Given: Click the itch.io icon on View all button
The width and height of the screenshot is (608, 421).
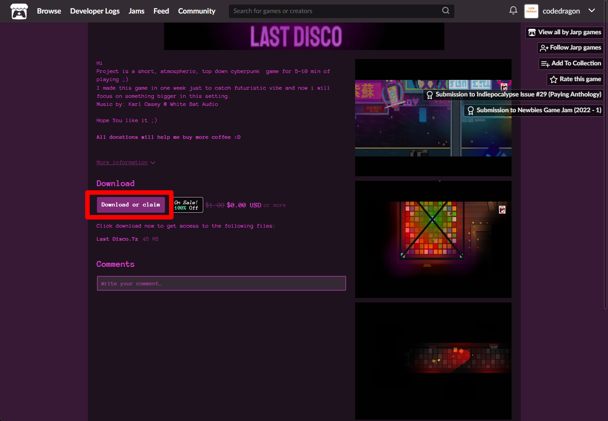Looking at the screenshot, I should click(x=532, y=32).
